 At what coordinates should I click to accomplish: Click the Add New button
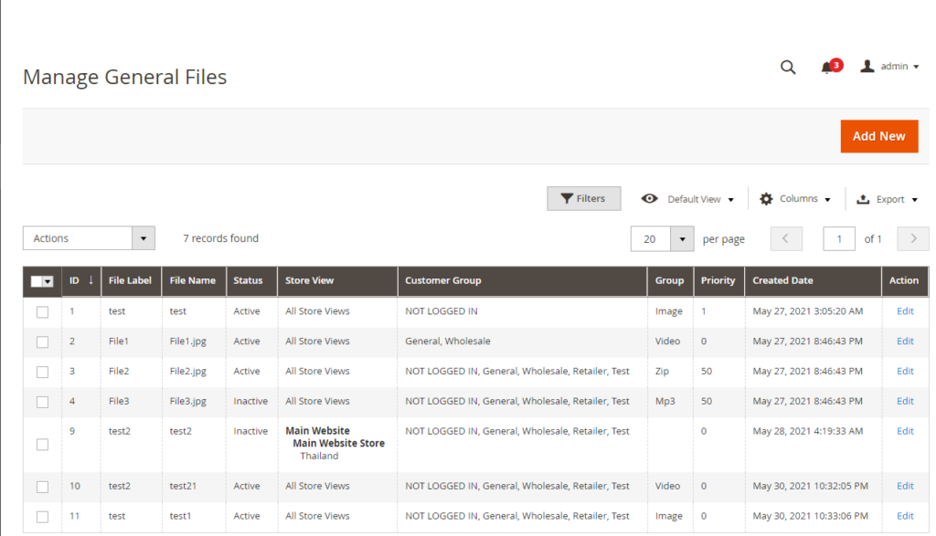[878, 135]
